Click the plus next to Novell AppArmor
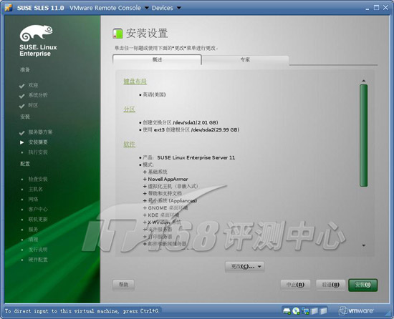 (x=145, y=179)
